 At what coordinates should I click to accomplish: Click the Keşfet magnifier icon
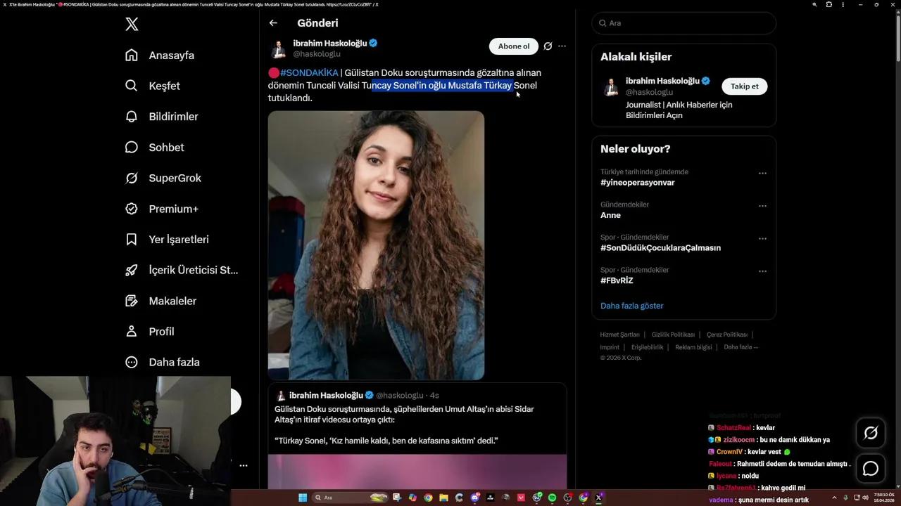coord(132,86)
